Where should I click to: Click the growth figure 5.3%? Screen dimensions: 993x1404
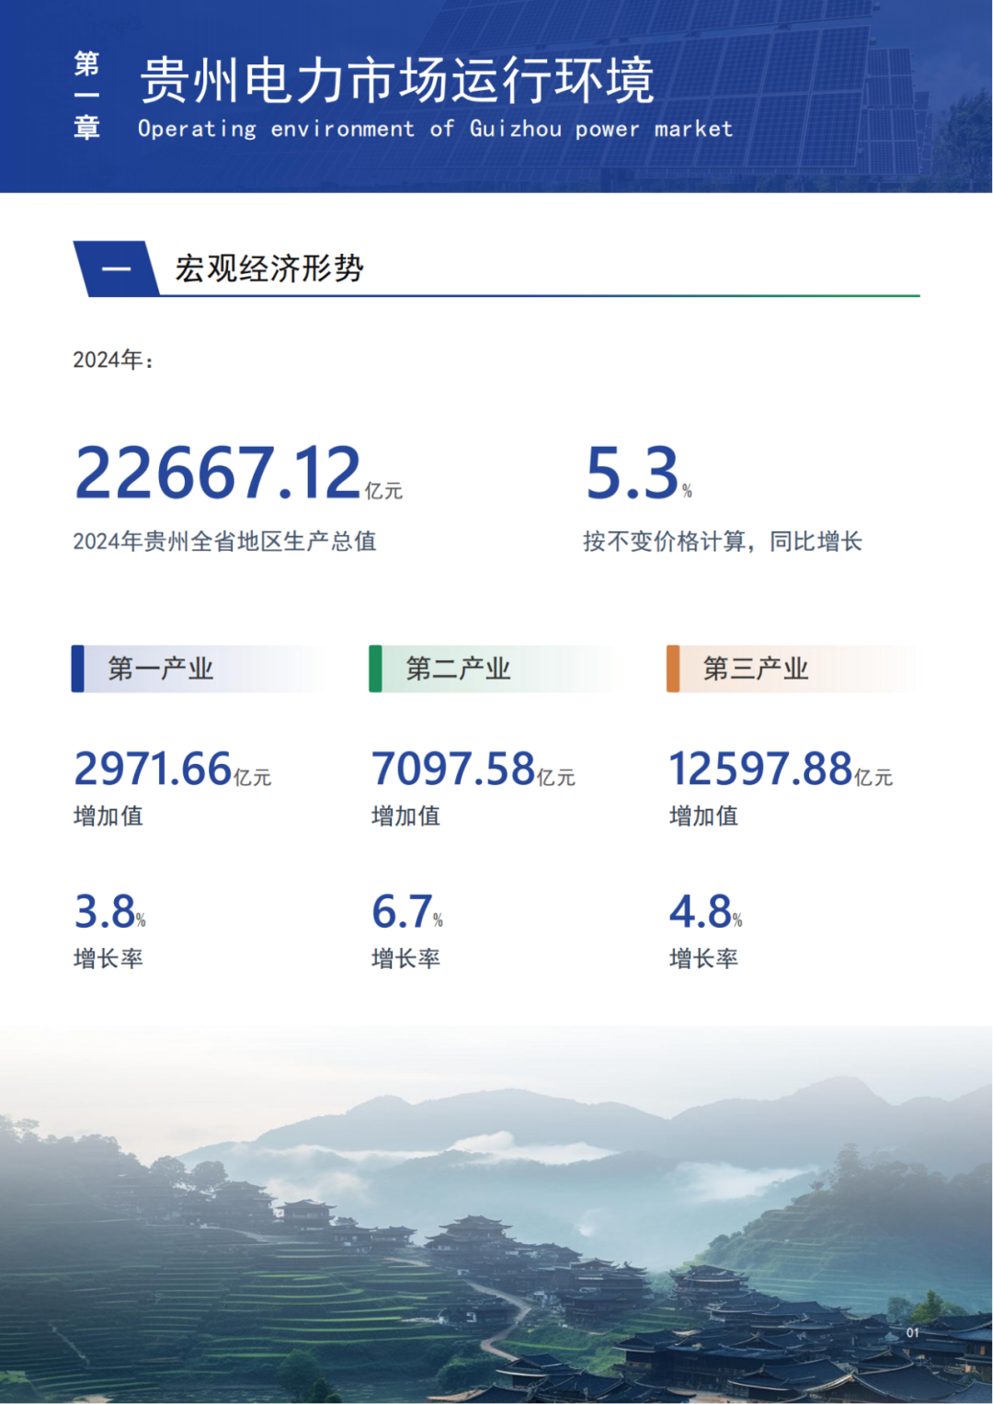639,474
